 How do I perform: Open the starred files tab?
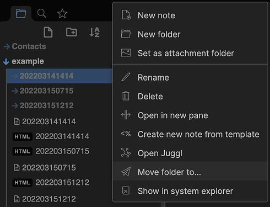(62, 13)
